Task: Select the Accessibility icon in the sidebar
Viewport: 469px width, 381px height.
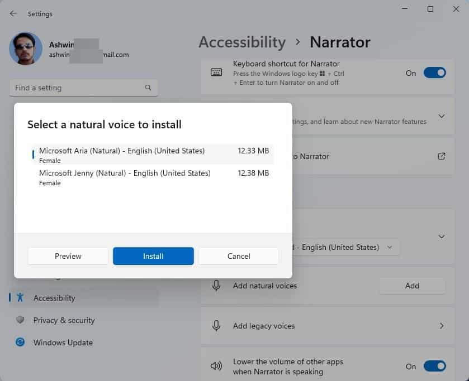Action: pos(18,298)
